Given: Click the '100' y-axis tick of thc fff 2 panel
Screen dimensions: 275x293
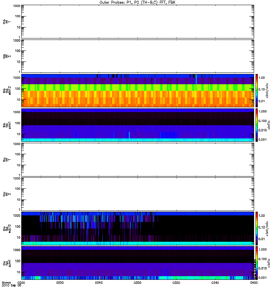Looking at the screenshot, I should 18,189.
